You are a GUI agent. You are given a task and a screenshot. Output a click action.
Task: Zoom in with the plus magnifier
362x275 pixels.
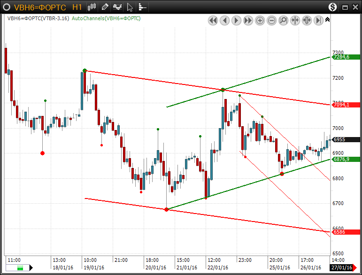point(260,20)
